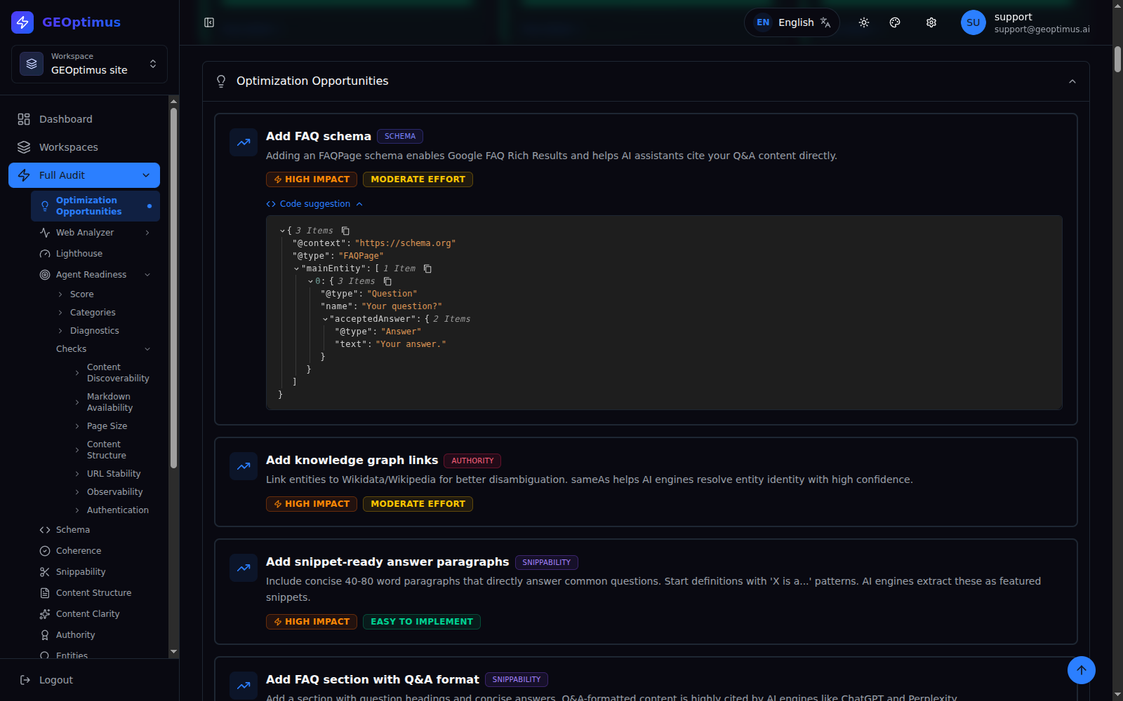Go to Snippability section
The height and width of the screenshot is (701, 1123).
(x=95, y=572)
